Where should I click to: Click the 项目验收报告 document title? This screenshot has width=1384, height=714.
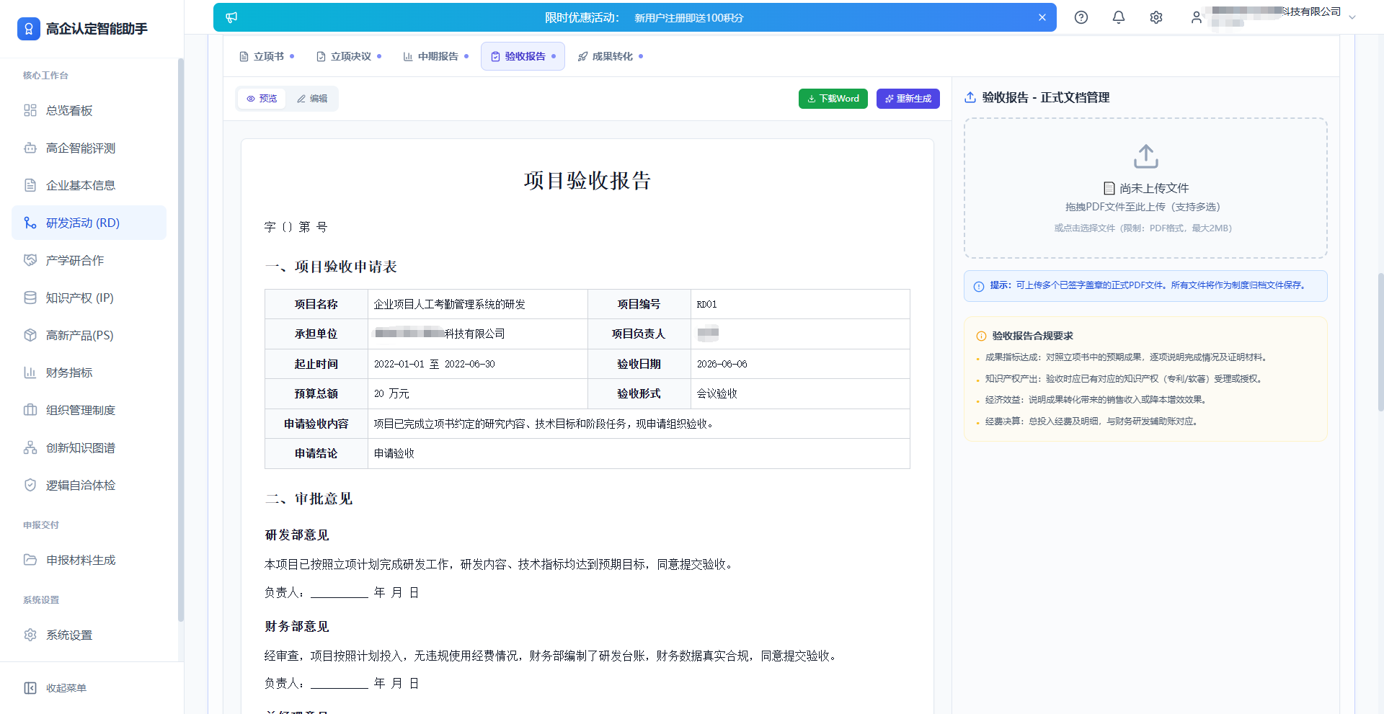[587, 180]
